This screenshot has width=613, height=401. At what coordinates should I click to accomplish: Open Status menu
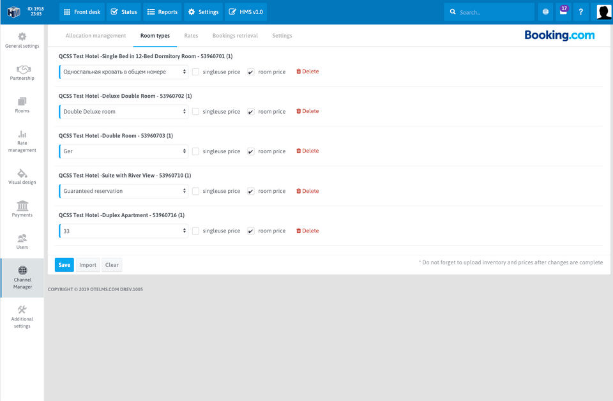point(124,11)
